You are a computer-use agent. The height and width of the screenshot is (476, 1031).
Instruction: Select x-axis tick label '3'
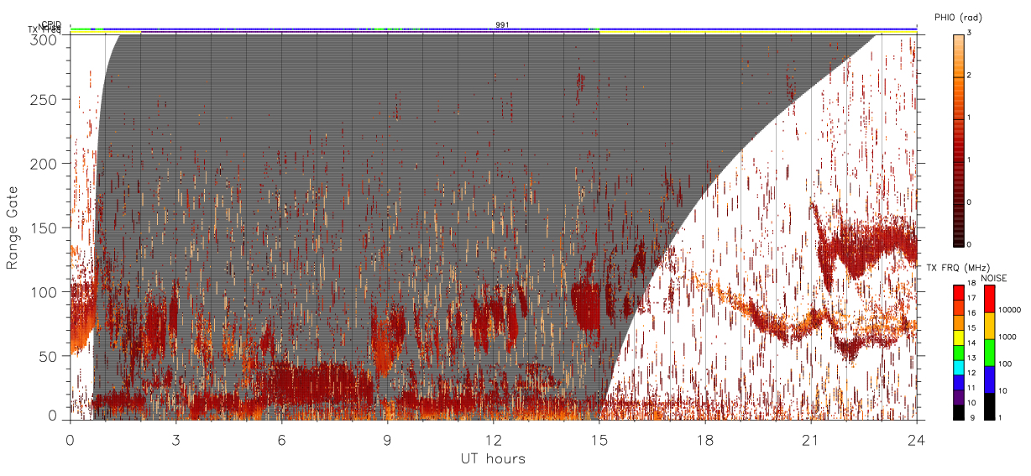(175, 439)
